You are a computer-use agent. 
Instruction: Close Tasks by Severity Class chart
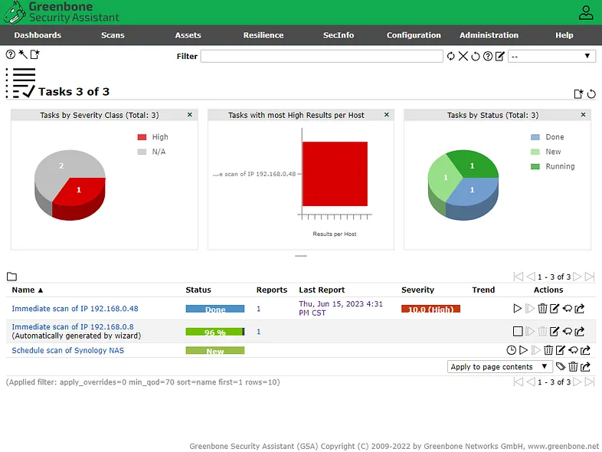coord(190,114)
